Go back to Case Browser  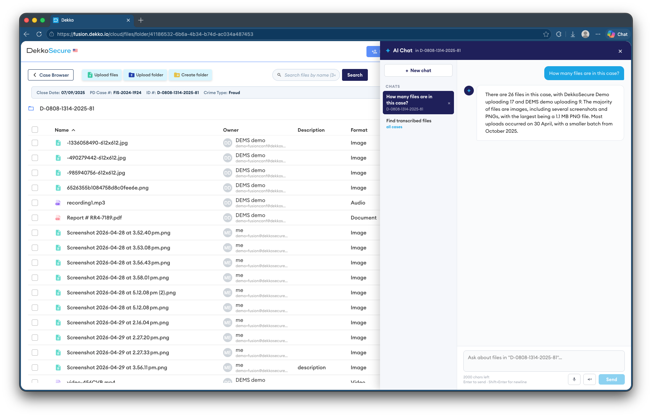point(51,75)
